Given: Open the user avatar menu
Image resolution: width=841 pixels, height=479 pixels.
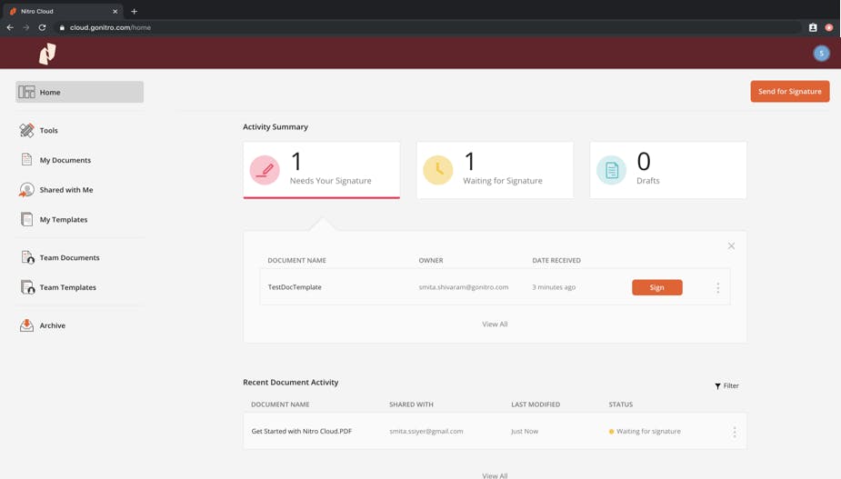Looking at the screenshot, I should (x=821, y=53).
